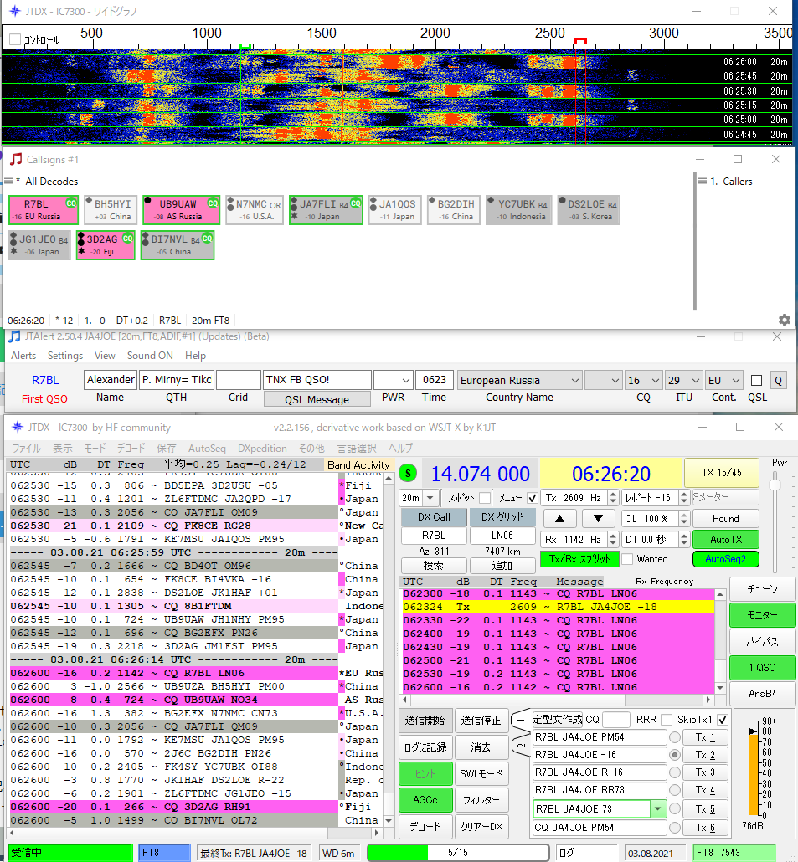Select the 3D2AG Fiji callsign tile

(x=105, y=245)
